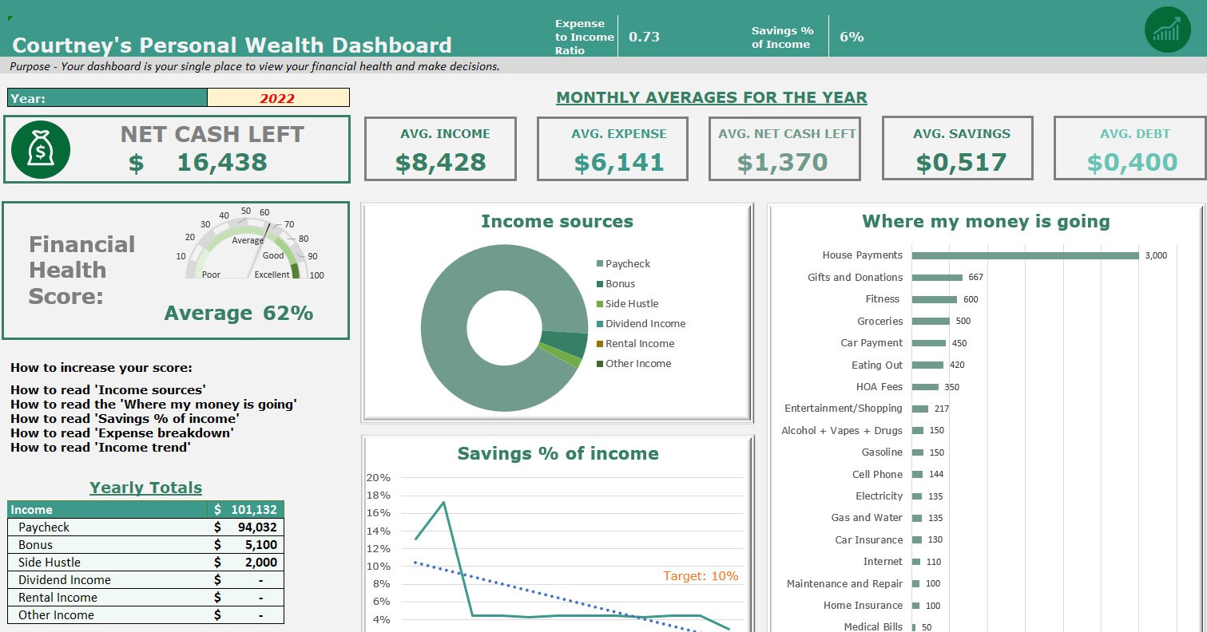
Task: Click the House Payments bar
Action: click(x=1025, y=256)
